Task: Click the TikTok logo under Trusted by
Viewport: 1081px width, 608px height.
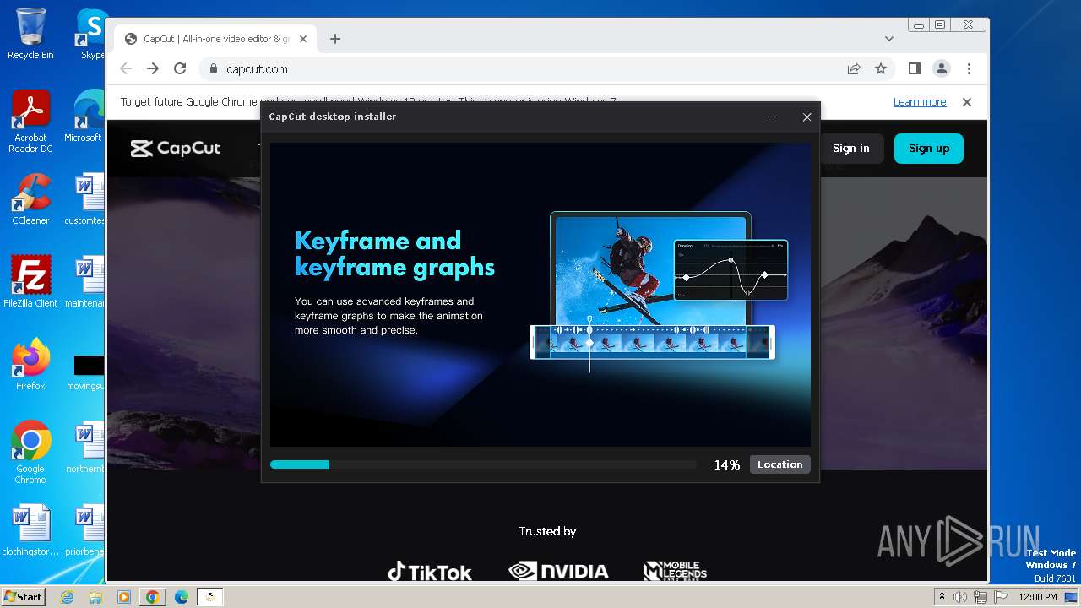Action: [x=430, y=572]
